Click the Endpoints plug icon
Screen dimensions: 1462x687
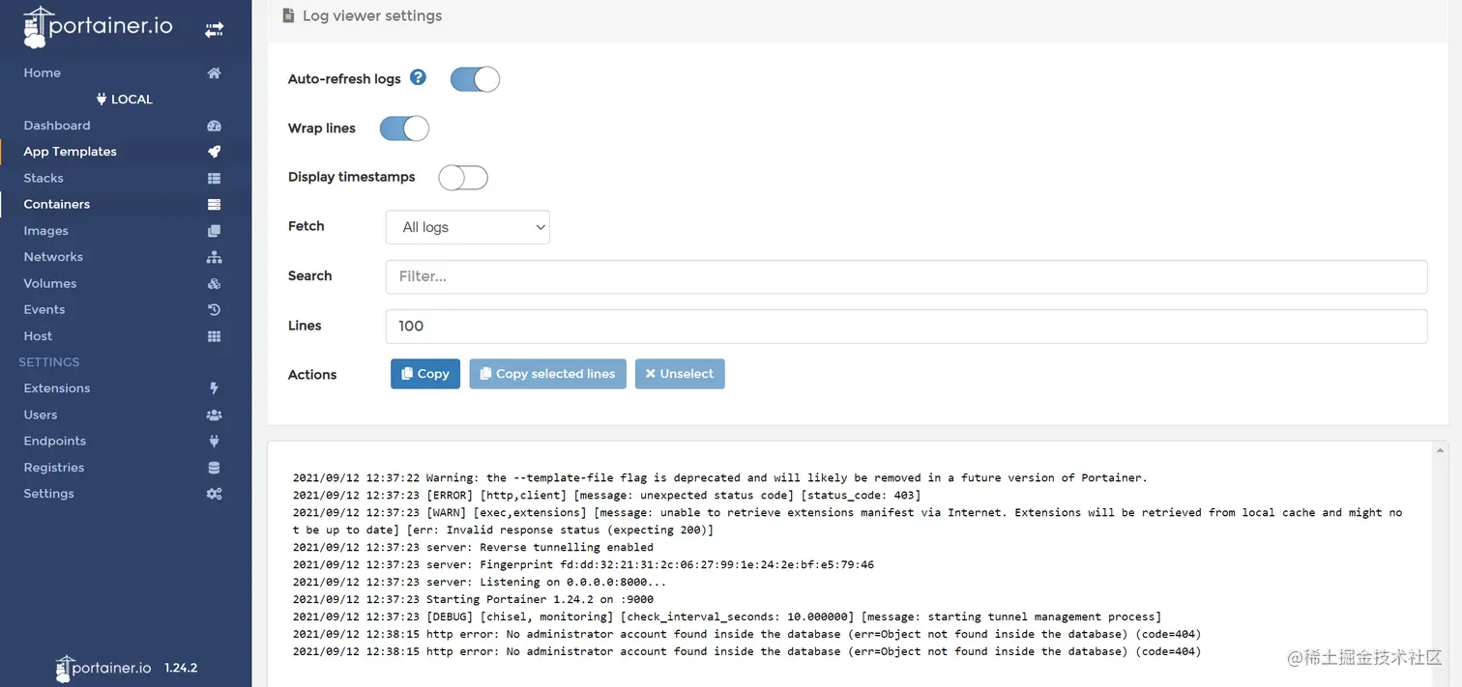215,442
